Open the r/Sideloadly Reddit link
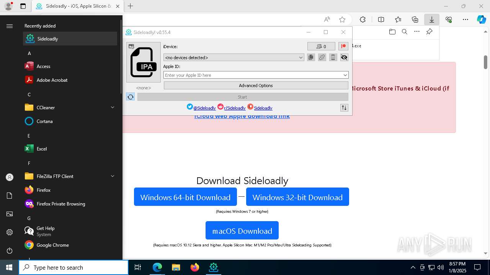Viewport: 490px width, 275px height. (235, 108)
